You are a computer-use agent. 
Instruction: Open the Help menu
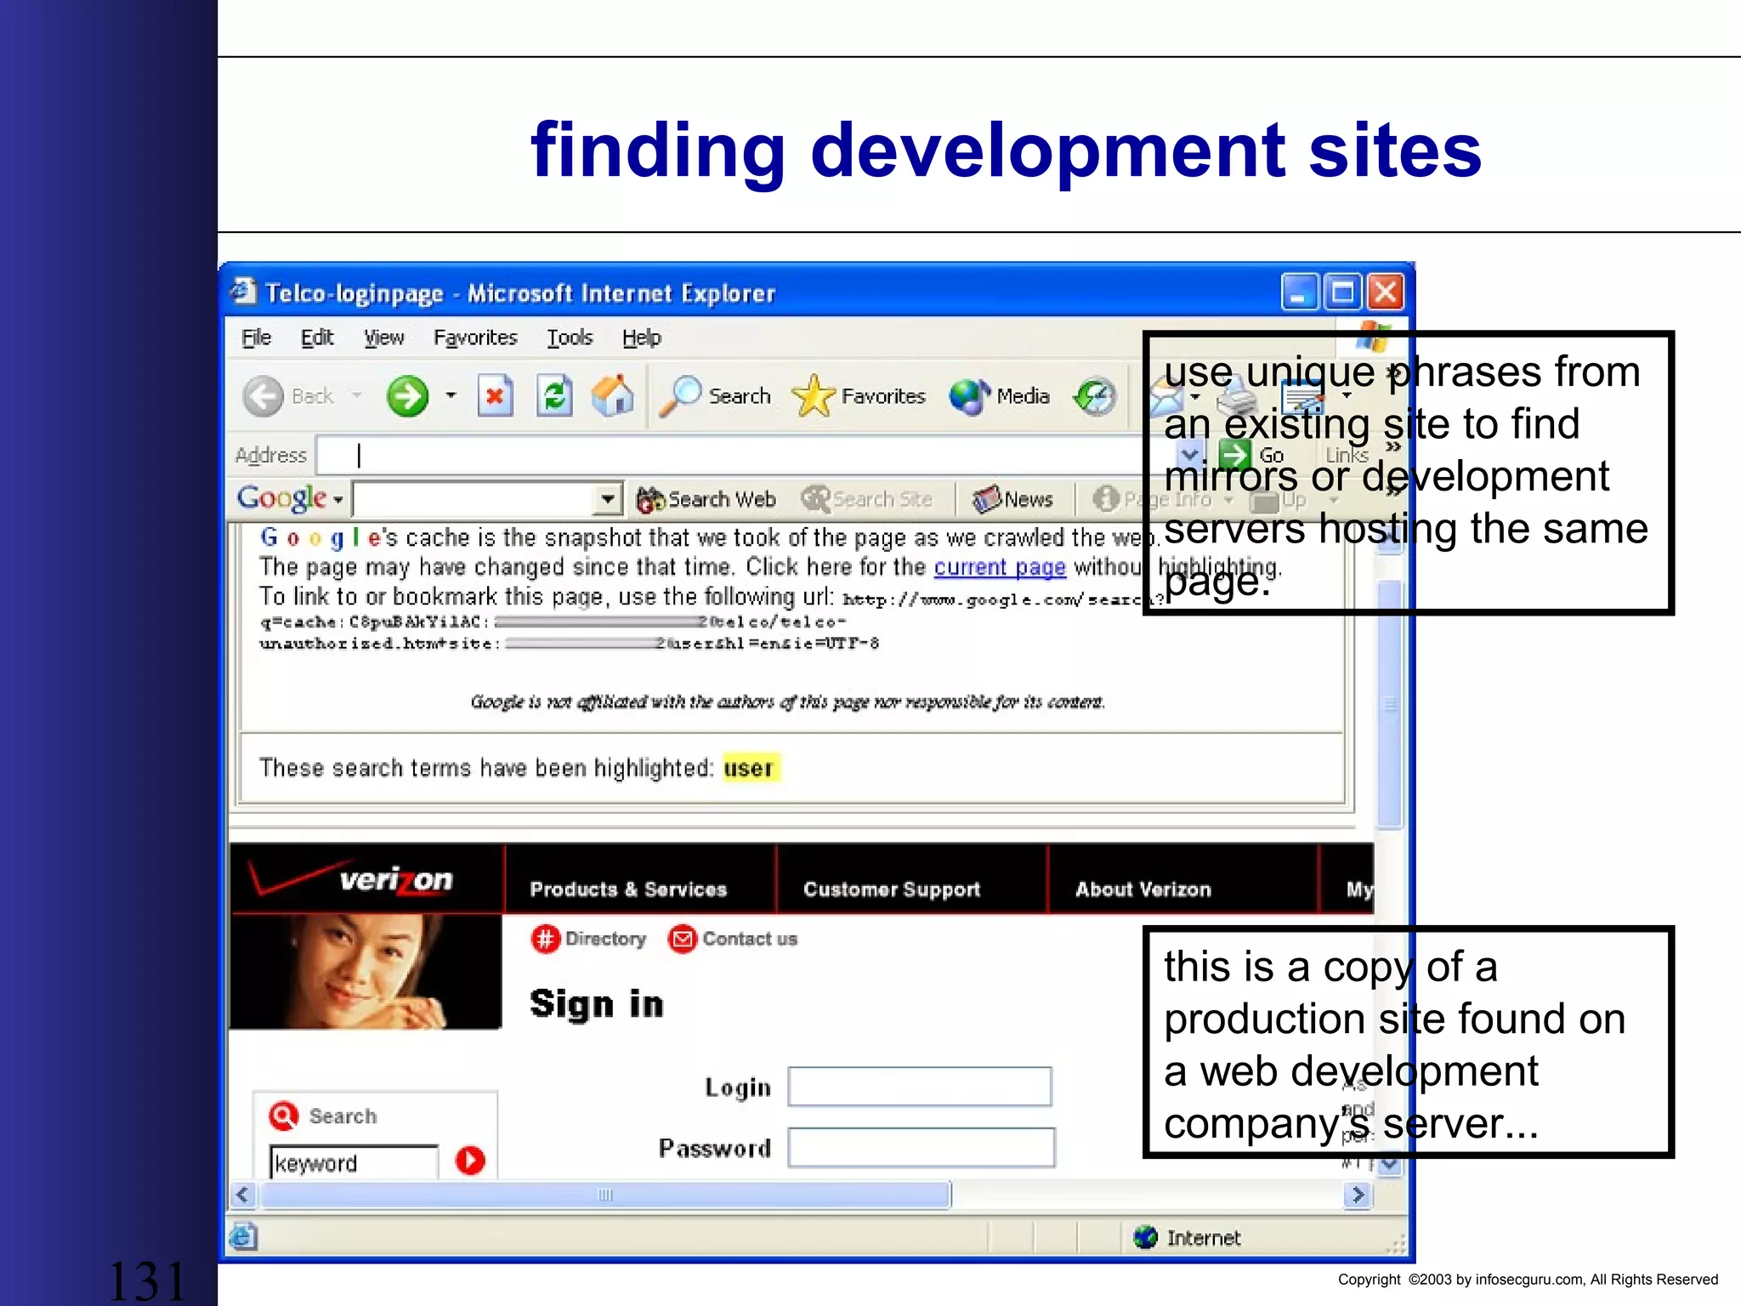(x=641, y=338)
